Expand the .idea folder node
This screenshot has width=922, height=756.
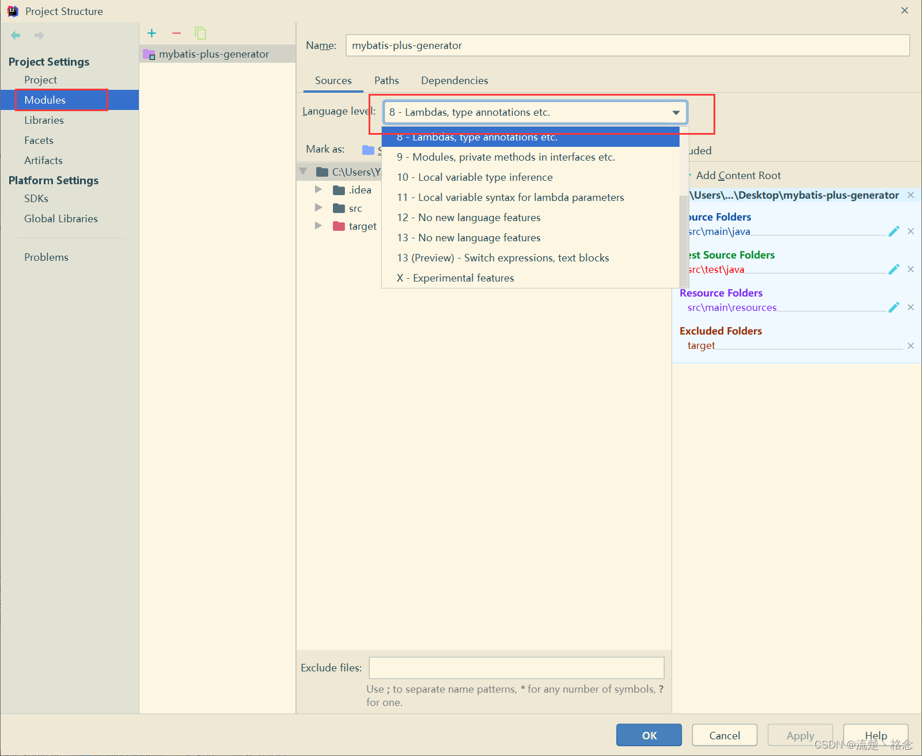(318, 189)
